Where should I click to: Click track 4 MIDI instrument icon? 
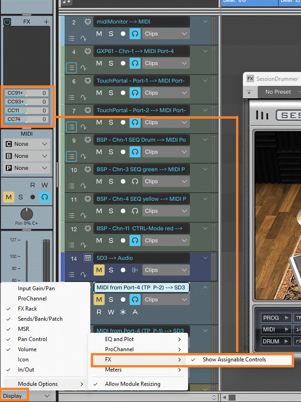coord(87,51)
